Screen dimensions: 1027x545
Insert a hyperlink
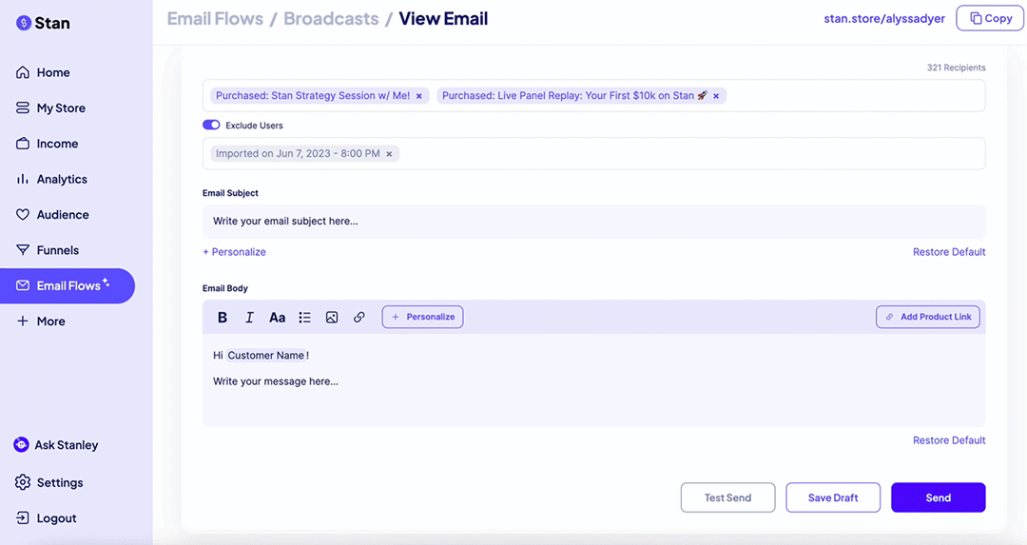[x=358, y=317]
